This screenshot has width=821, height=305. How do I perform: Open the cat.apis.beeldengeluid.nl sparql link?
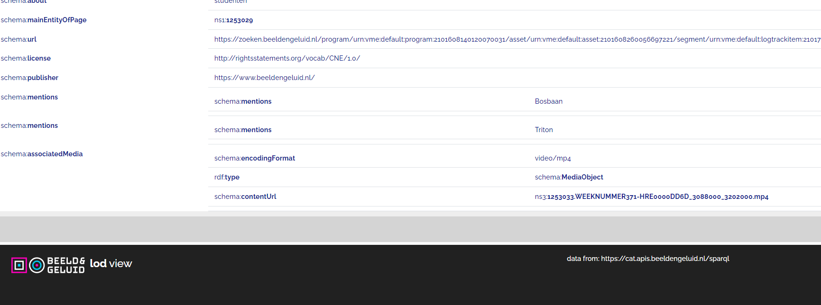(665, 259)
